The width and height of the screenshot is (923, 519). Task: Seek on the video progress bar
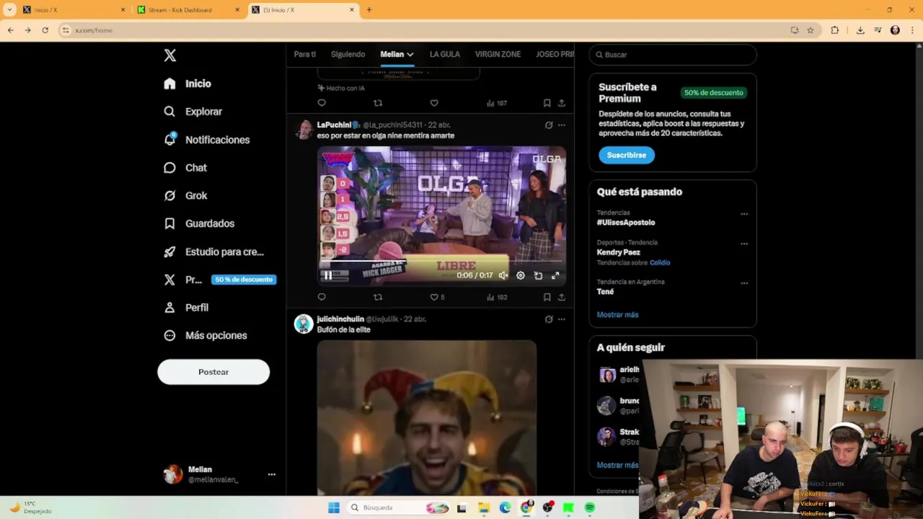click(441, 261)
